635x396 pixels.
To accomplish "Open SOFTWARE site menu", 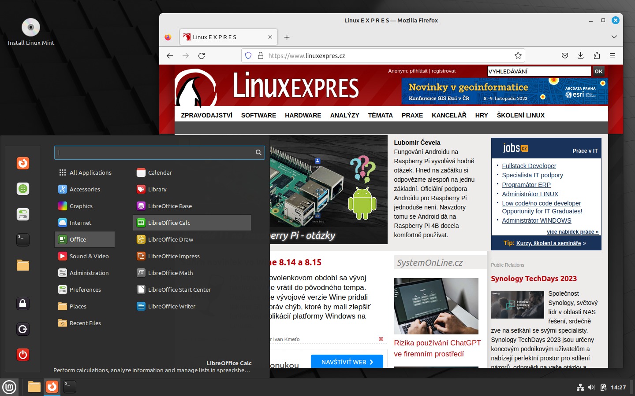I will [x=258, y=115].
